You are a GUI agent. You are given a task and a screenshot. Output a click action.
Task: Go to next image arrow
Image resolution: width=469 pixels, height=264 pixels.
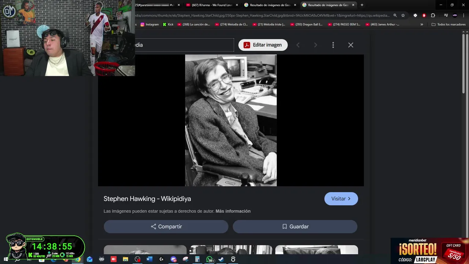[x=315, y=45]
